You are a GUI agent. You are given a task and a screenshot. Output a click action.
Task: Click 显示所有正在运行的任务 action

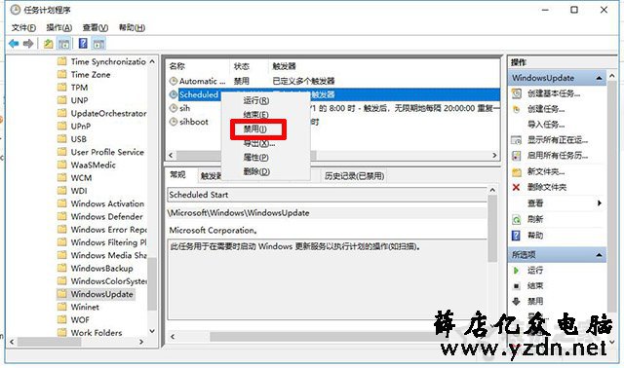tap(558, 140)
